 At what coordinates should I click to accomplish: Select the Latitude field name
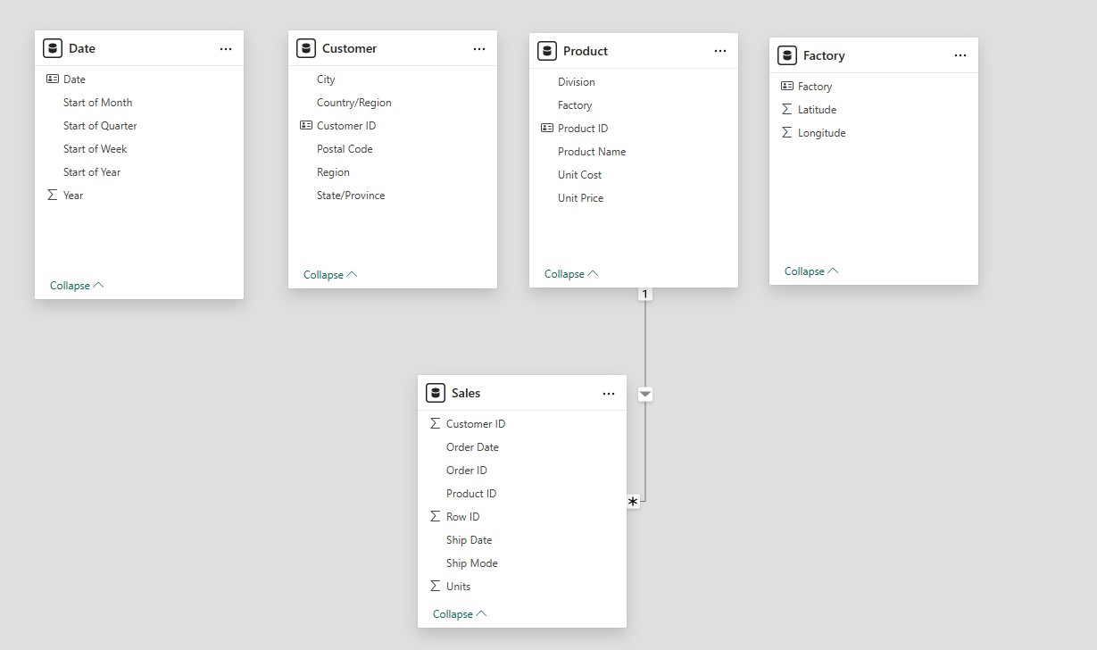pos(817,110)
